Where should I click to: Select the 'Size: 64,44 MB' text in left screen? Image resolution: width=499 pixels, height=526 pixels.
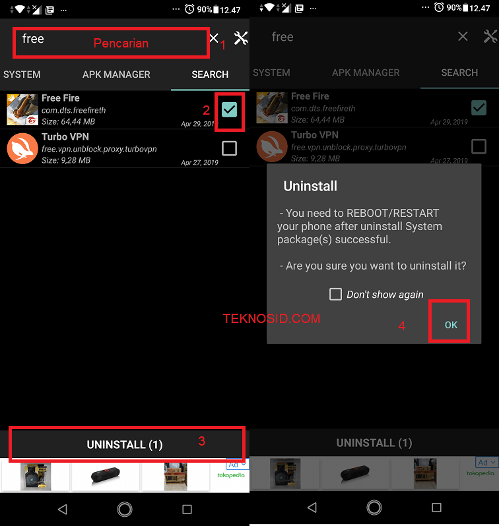tap(68, 121)
